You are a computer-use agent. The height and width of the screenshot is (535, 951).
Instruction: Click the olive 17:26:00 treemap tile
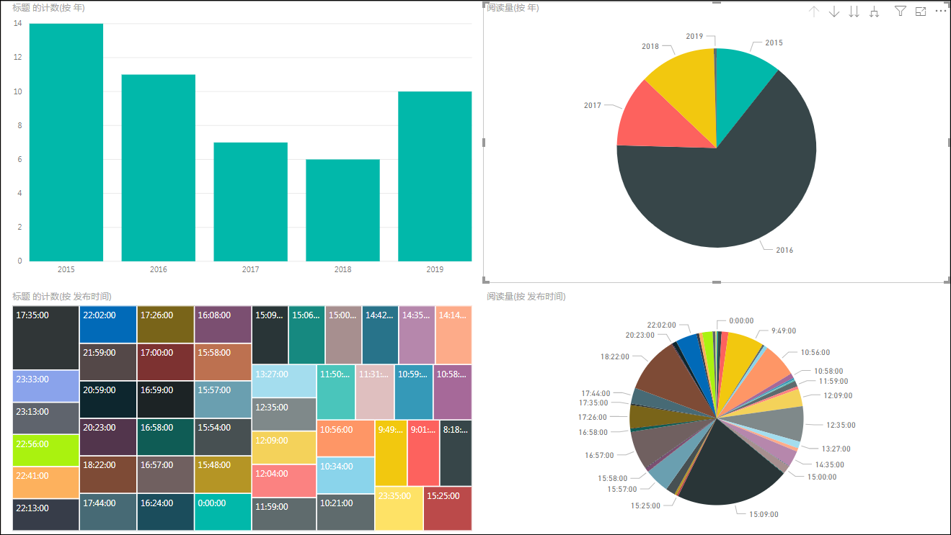tap(166, 324)
